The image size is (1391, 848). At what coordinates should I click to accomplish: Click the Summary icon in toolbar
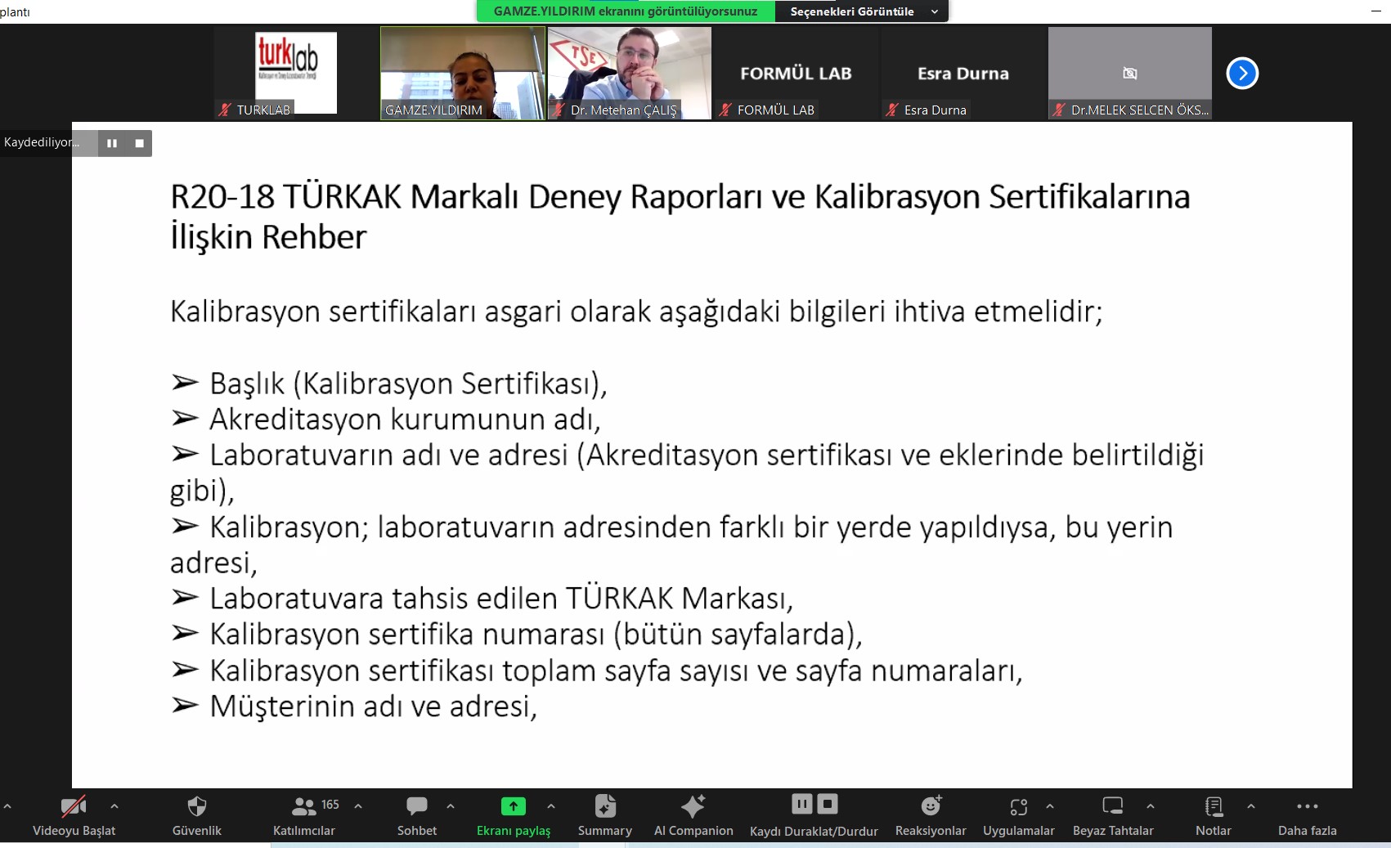point(604,807)
